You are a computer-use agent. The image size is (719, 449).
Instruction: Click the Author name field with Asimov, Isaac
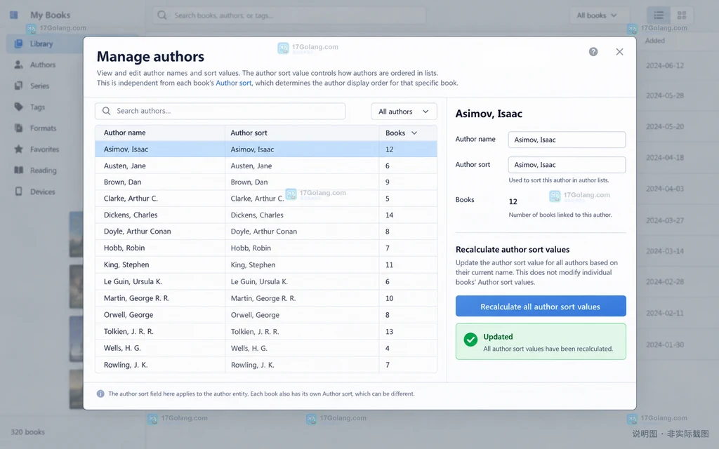coord(567,140)
